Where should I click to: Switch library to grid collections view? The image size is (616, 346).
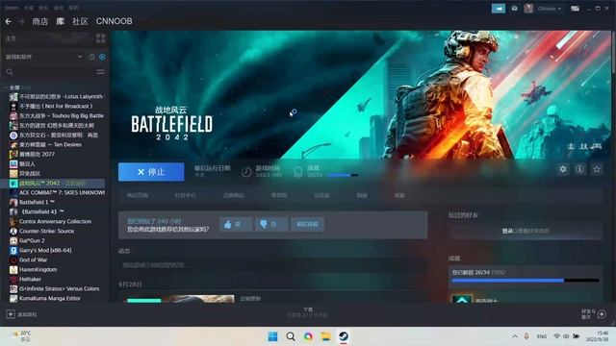pos(100,38)
